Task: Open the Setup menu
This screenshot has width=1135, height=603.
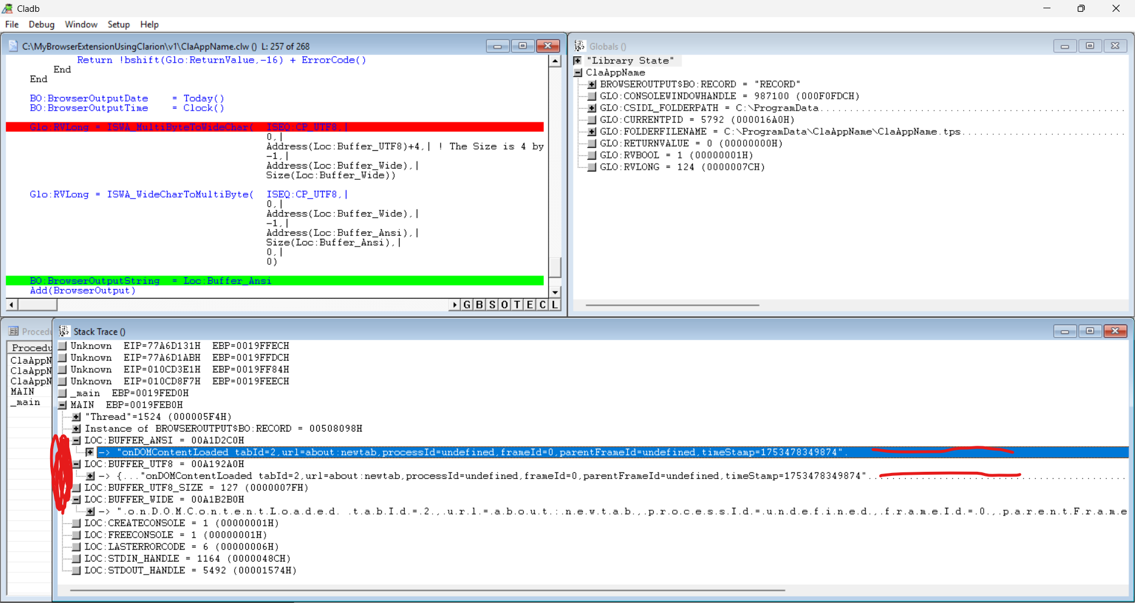Action: (x=118, y=24)
